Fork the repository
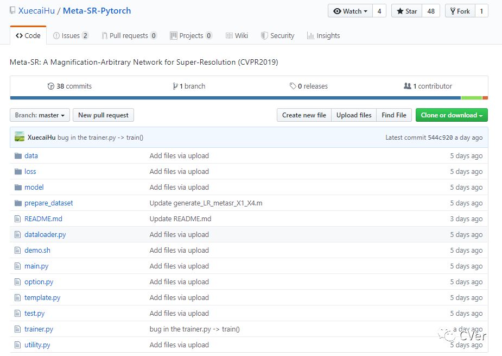The image size is (502, 356). (460, 11)
